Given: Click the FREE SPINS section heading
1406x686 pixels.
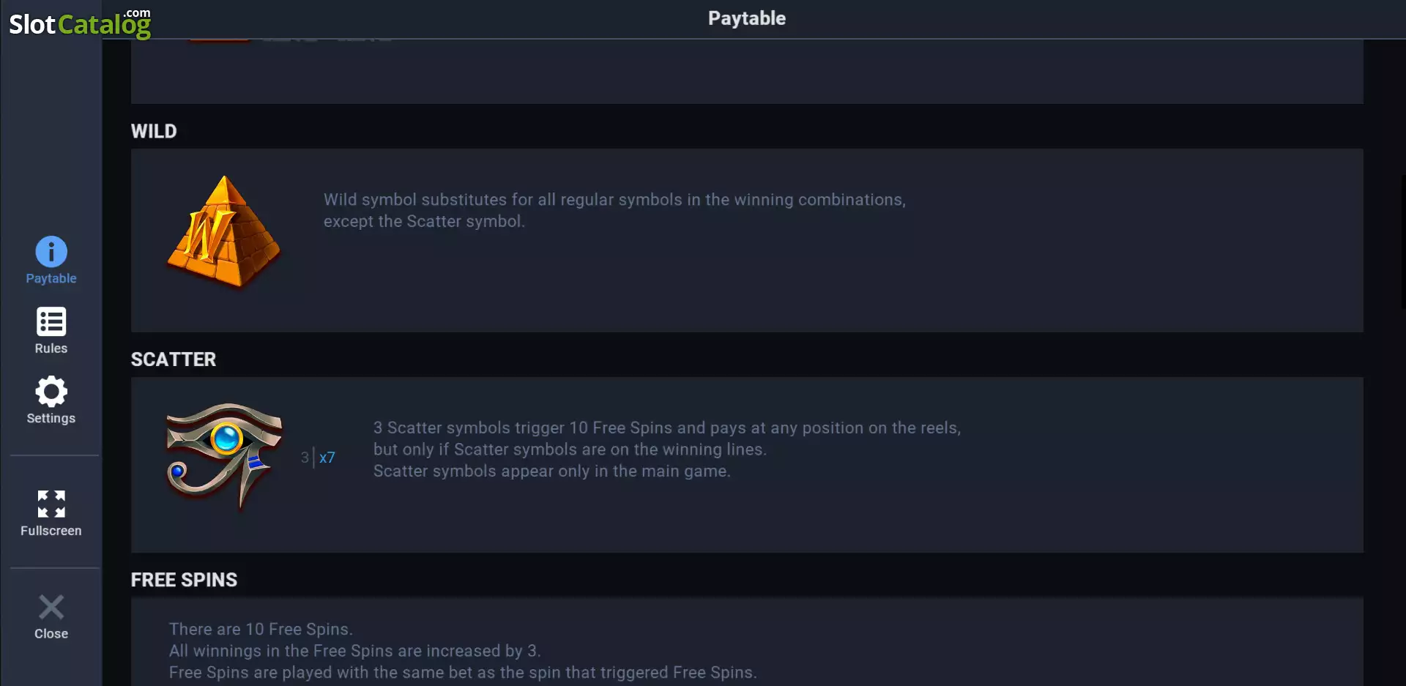Looking at the screenshot, I should (x=184, y=580).
